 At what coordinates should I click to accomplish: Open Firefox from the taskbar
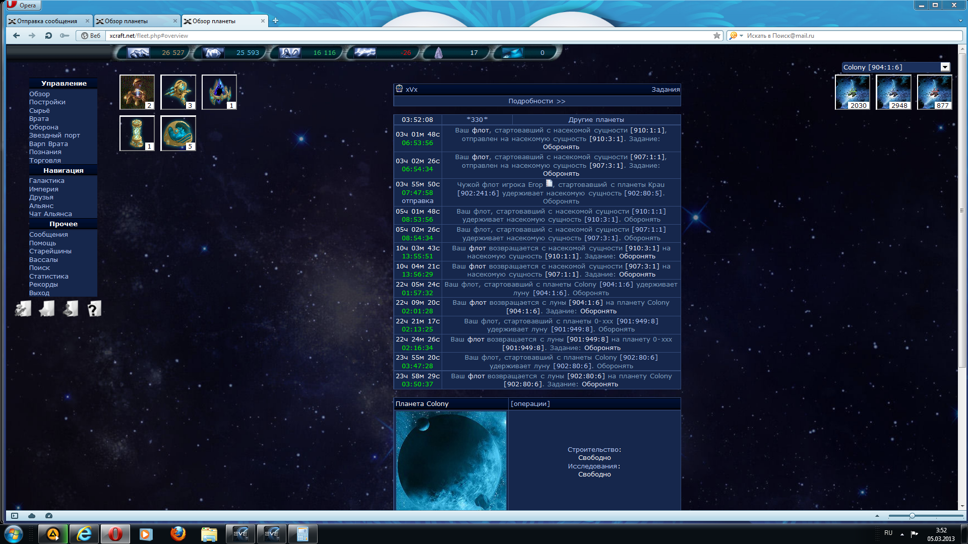click(x=177, y=534)
